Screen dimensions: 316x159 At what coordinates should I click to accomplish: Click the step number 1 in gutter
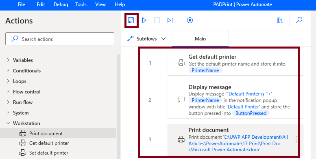click(x=150, y=63)
